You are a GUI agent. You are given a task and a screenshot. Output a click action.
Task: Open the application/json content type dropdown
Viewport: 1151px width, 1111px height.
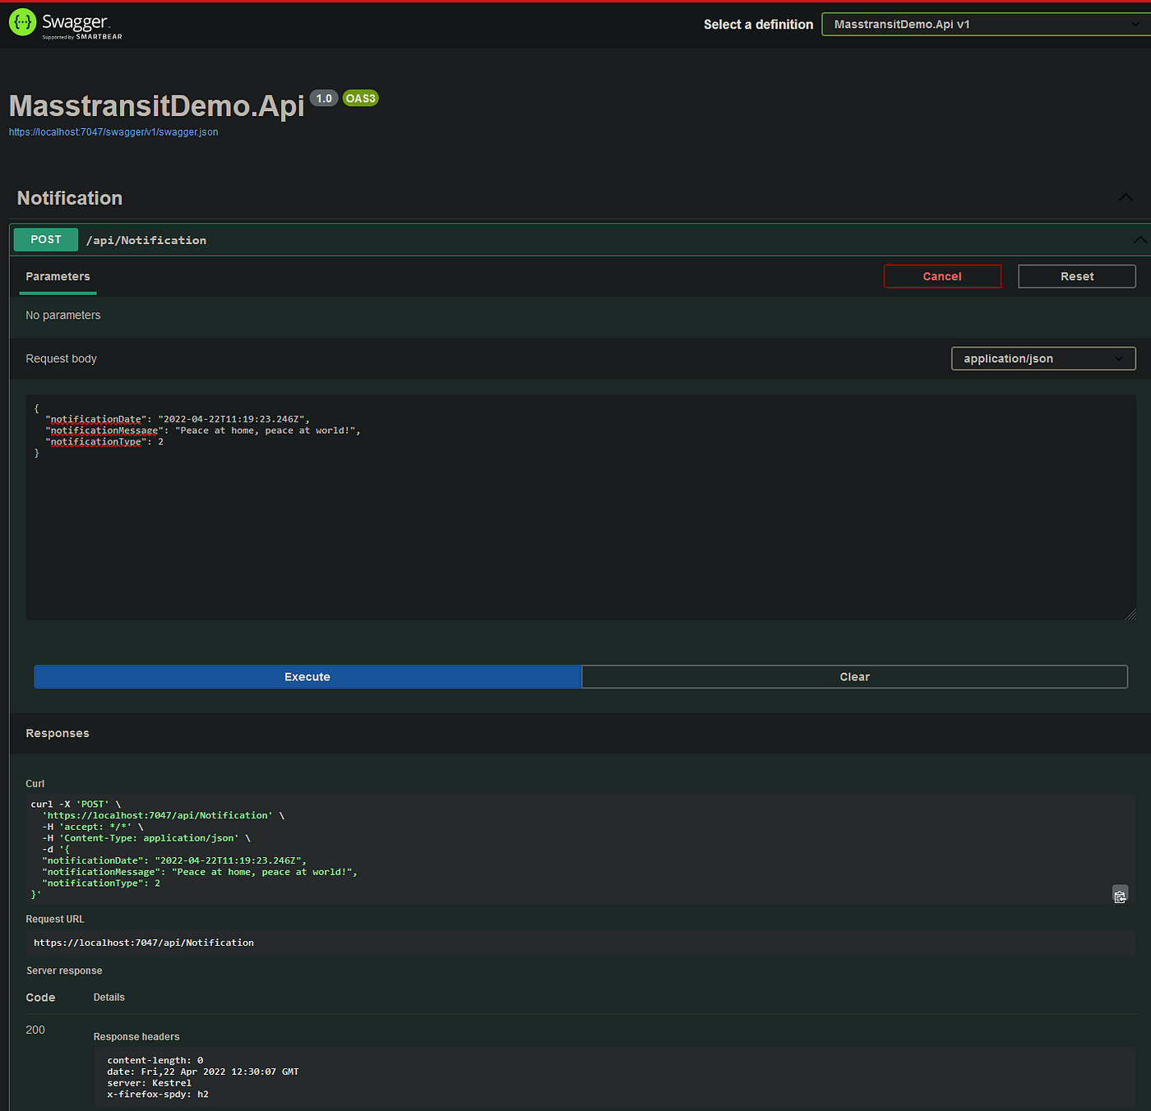[1043, 358]
